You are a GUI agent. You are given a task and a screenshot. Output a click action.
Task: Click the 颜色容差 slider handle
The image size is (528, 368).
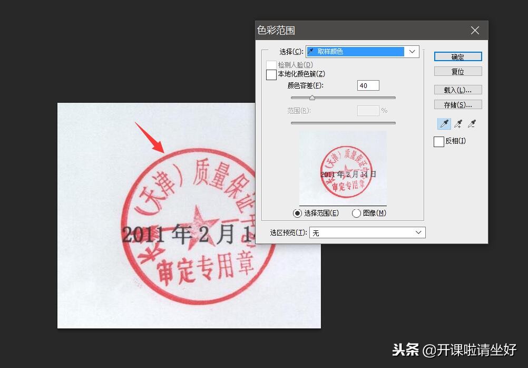(x=312, y=98)
